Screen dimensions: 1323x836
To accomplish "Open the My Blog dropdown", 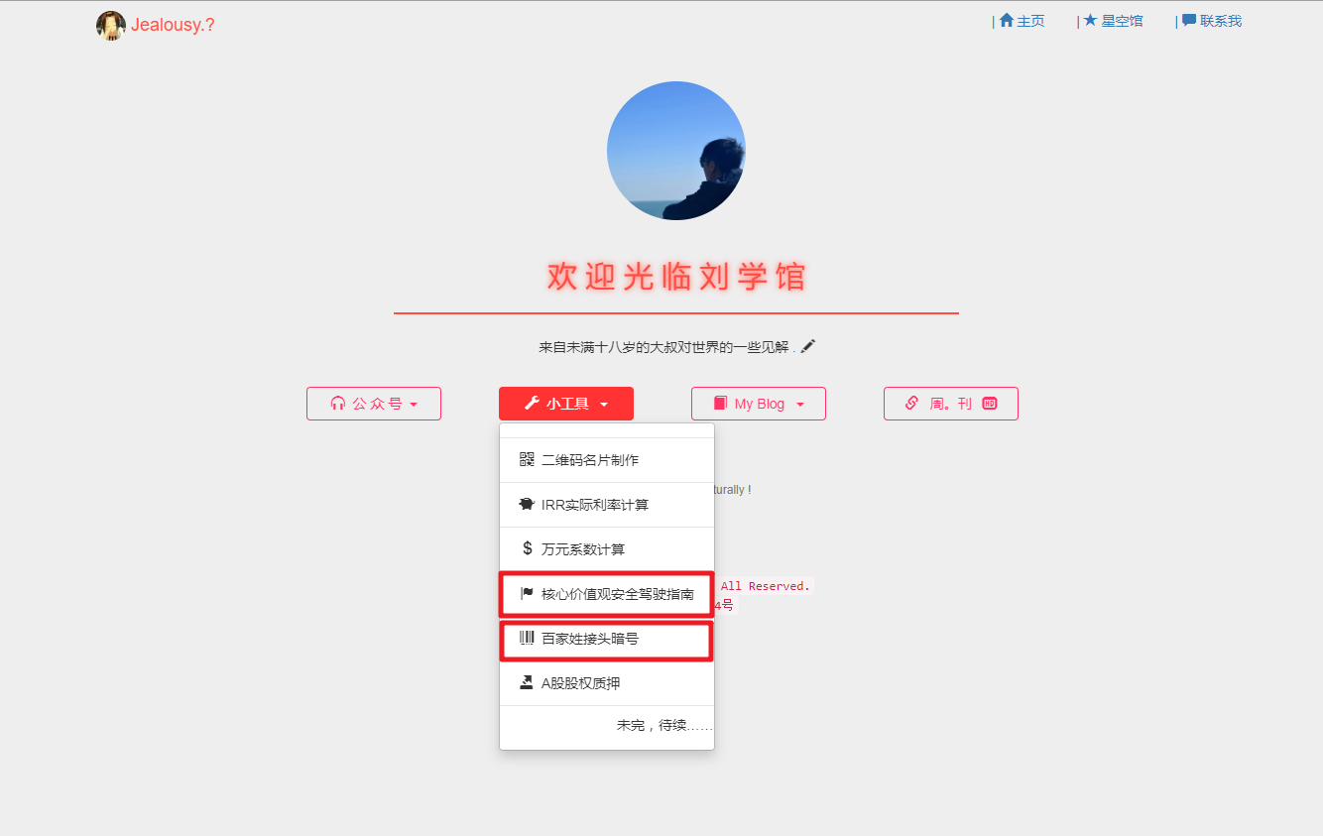I will [x=759, y=404].
